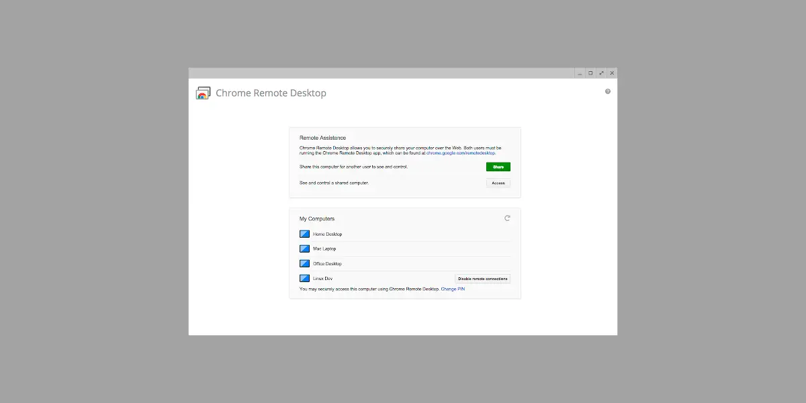
Task: Click the Remote Assistance heading
Action: [323, 138]
